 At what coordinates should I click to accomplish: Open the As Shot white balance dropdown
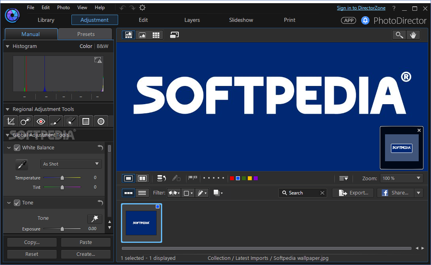click(71, 164)
